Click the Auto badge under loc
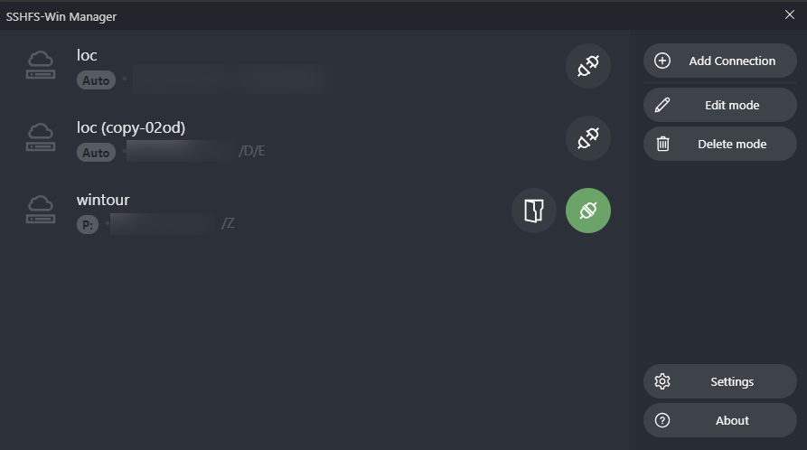The height and width of the screenshot is (450, 807). (96, 80)
